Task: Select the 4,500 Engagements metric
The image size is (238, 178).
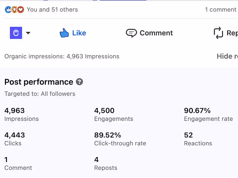Action: pyautogui.click(x=113, y=115)
